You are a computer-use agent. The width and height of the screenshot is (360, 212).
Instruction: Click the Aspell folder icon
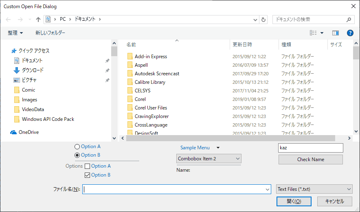(130, 65)
